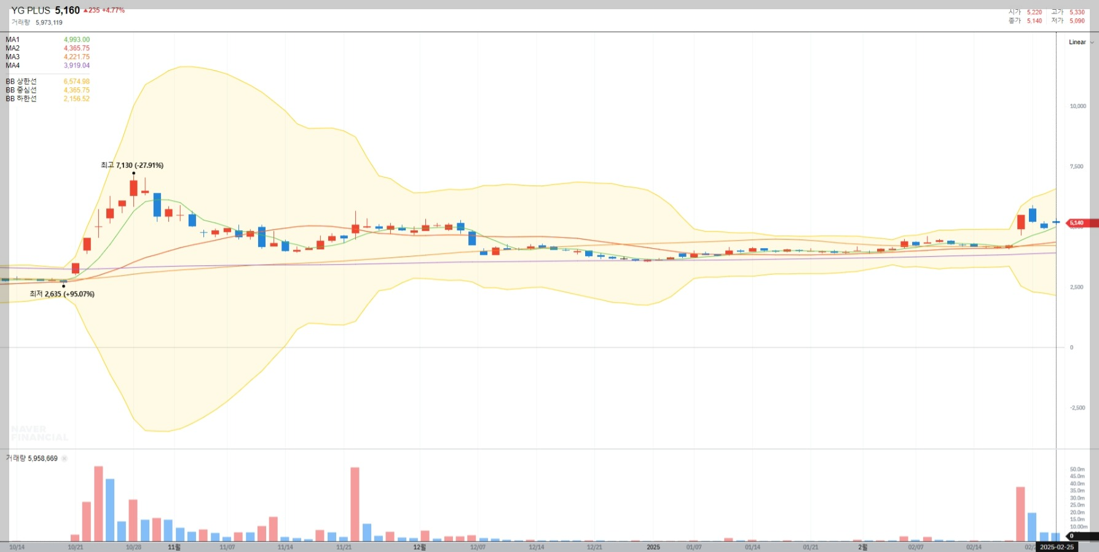Click the 10/21 date axis label
The image size is (1099, 552).
75,547
